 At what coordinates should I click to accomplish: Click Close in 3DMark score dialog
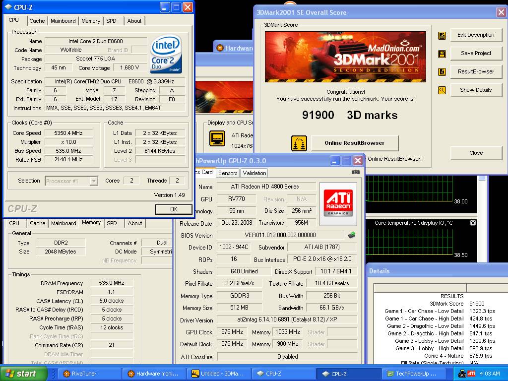coord(476,153)
